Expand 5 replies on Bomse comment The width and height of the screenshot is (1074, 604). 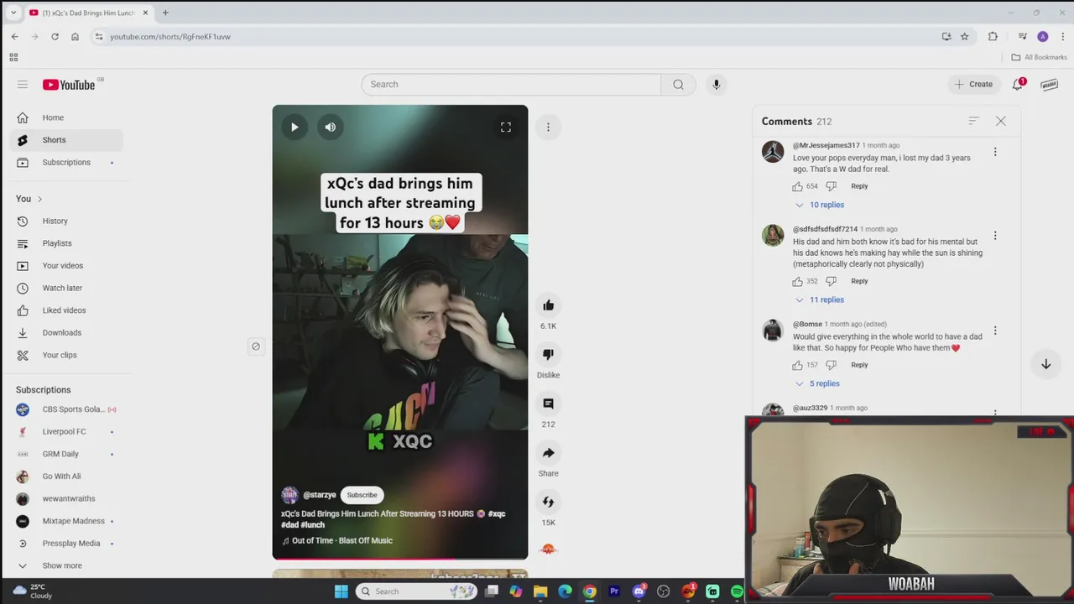[817, 383]
